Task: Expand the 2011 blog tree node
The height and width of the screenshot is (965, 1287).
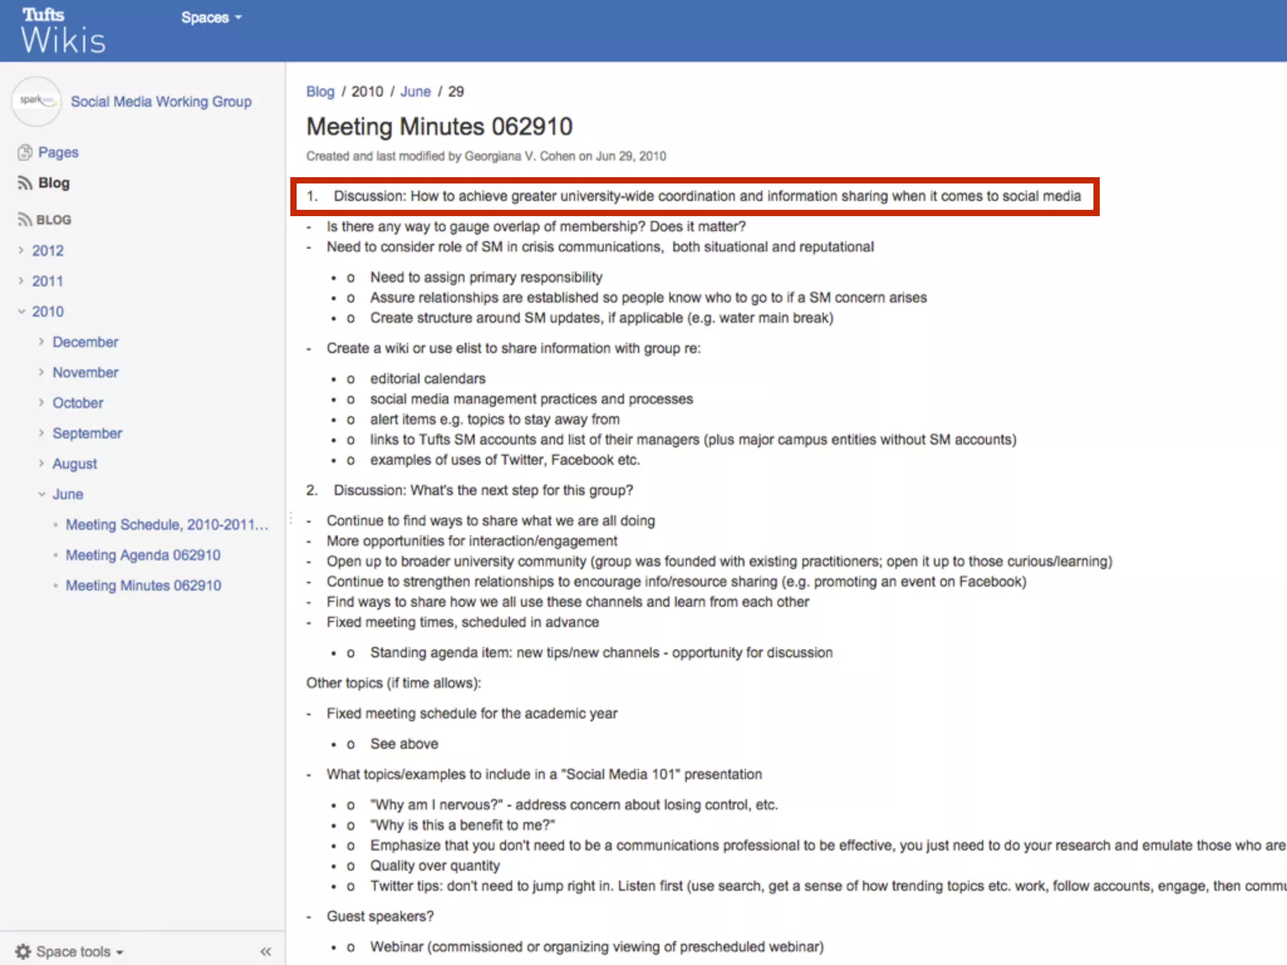Action: (x=21, y=281)
